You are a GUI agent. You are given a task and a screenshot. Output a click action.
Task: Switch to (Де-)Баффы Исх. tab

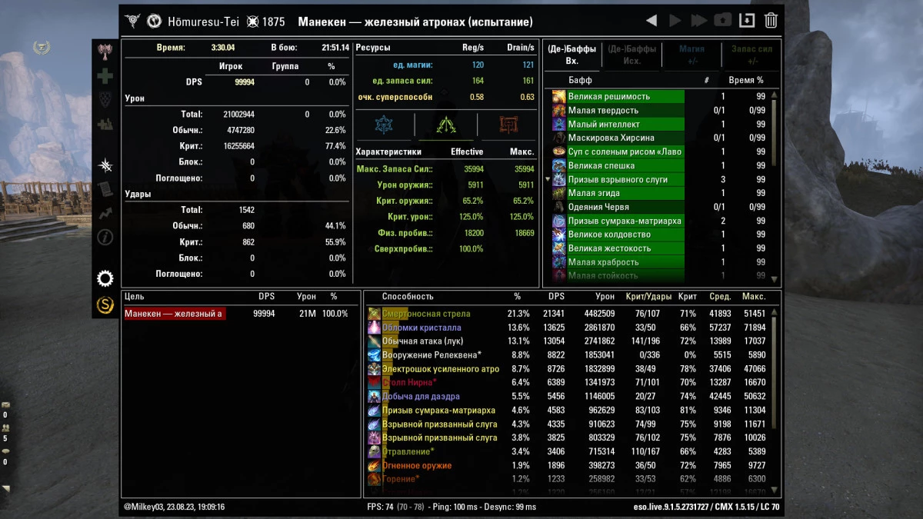coord(631,55)
